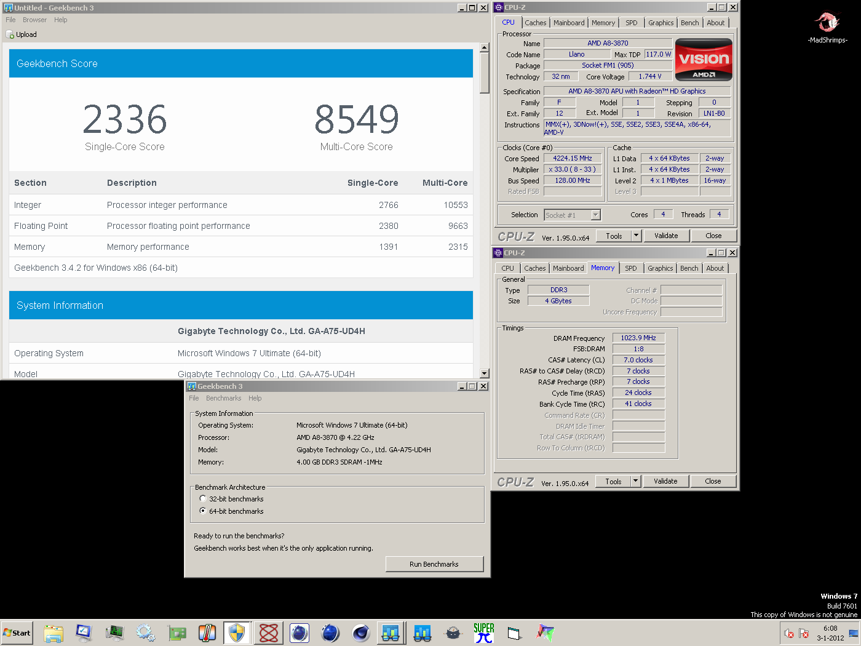Viewport: 861px width, 646px height.
Task: Open the Cinebench-style C sphere taskbar icon
Action: 361,633
